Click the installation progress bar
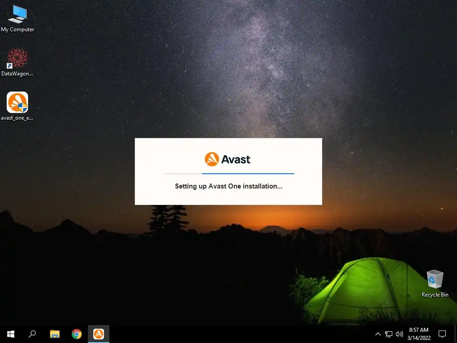The width and height of the screenshot is (457, 343). tap(228, 174)
